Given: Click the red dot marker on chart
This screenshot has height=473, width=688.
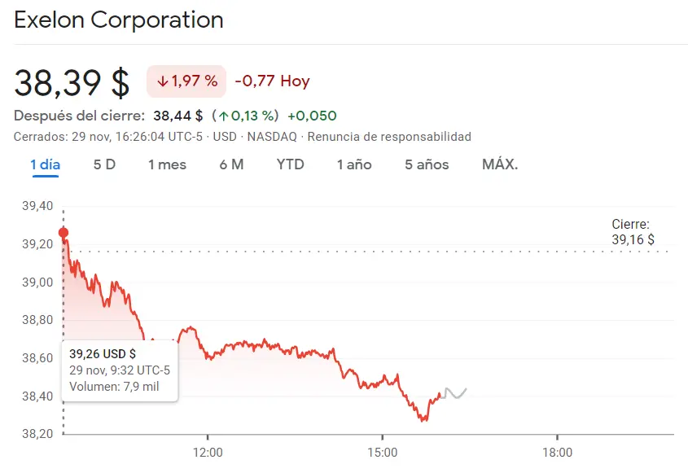Looking at the screenshot, I should 64,233.
